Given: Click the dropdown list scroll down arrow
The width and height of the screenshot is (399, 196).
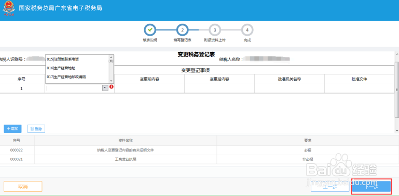Looking at the screenshot, I should pyautogui.click(x=111, y=81).
